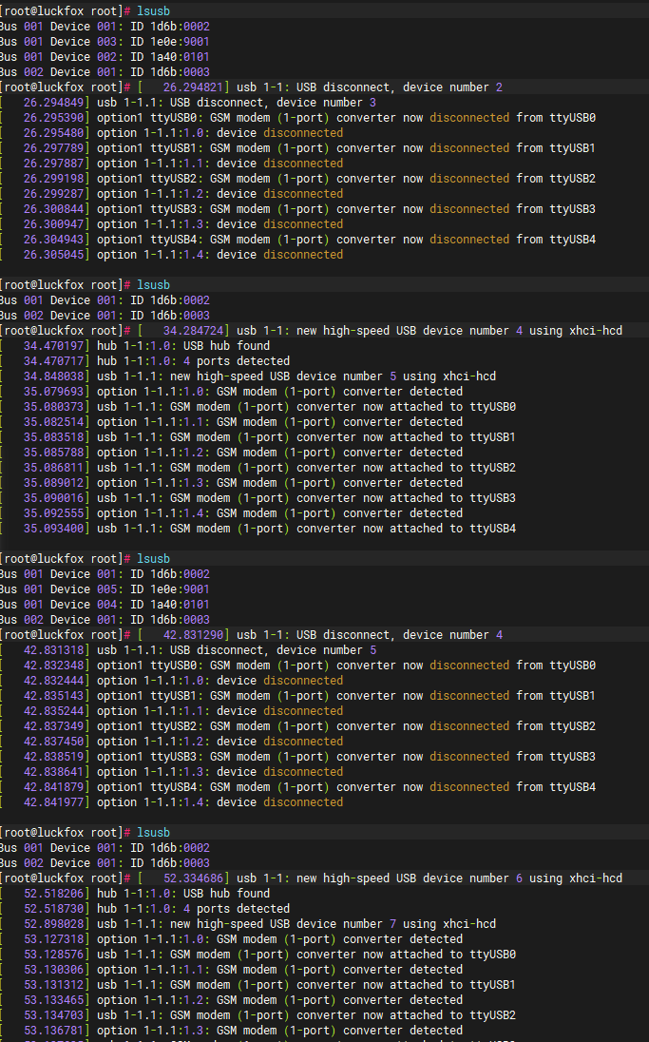
Task: Click log line 35.082514 converter detected
Action: coord(232,423)
